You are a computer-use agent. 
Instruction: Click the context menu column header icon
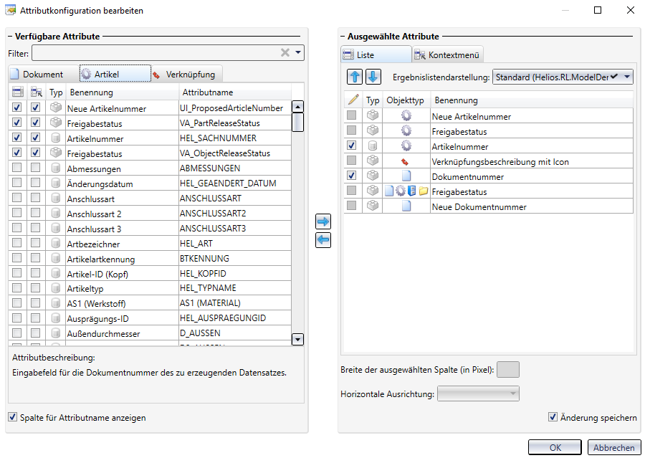36,92
